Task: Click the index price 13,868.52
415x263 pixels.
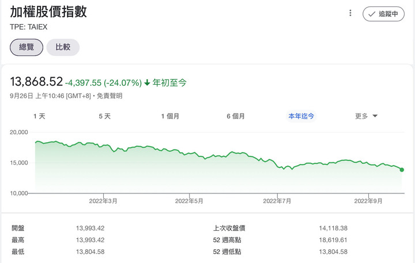Action: coord(36,82)
